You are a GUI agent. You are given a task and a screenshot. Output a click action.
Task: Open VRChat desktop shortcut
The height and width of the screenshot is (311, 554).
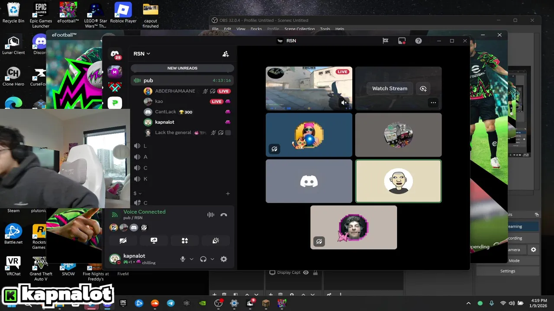point(13,266)
